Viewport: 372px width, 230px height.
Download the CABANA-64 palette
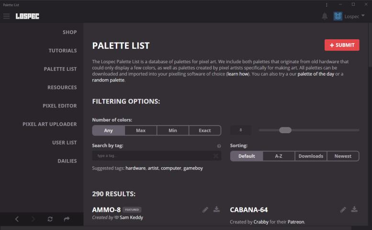click(x=354, y=209)
